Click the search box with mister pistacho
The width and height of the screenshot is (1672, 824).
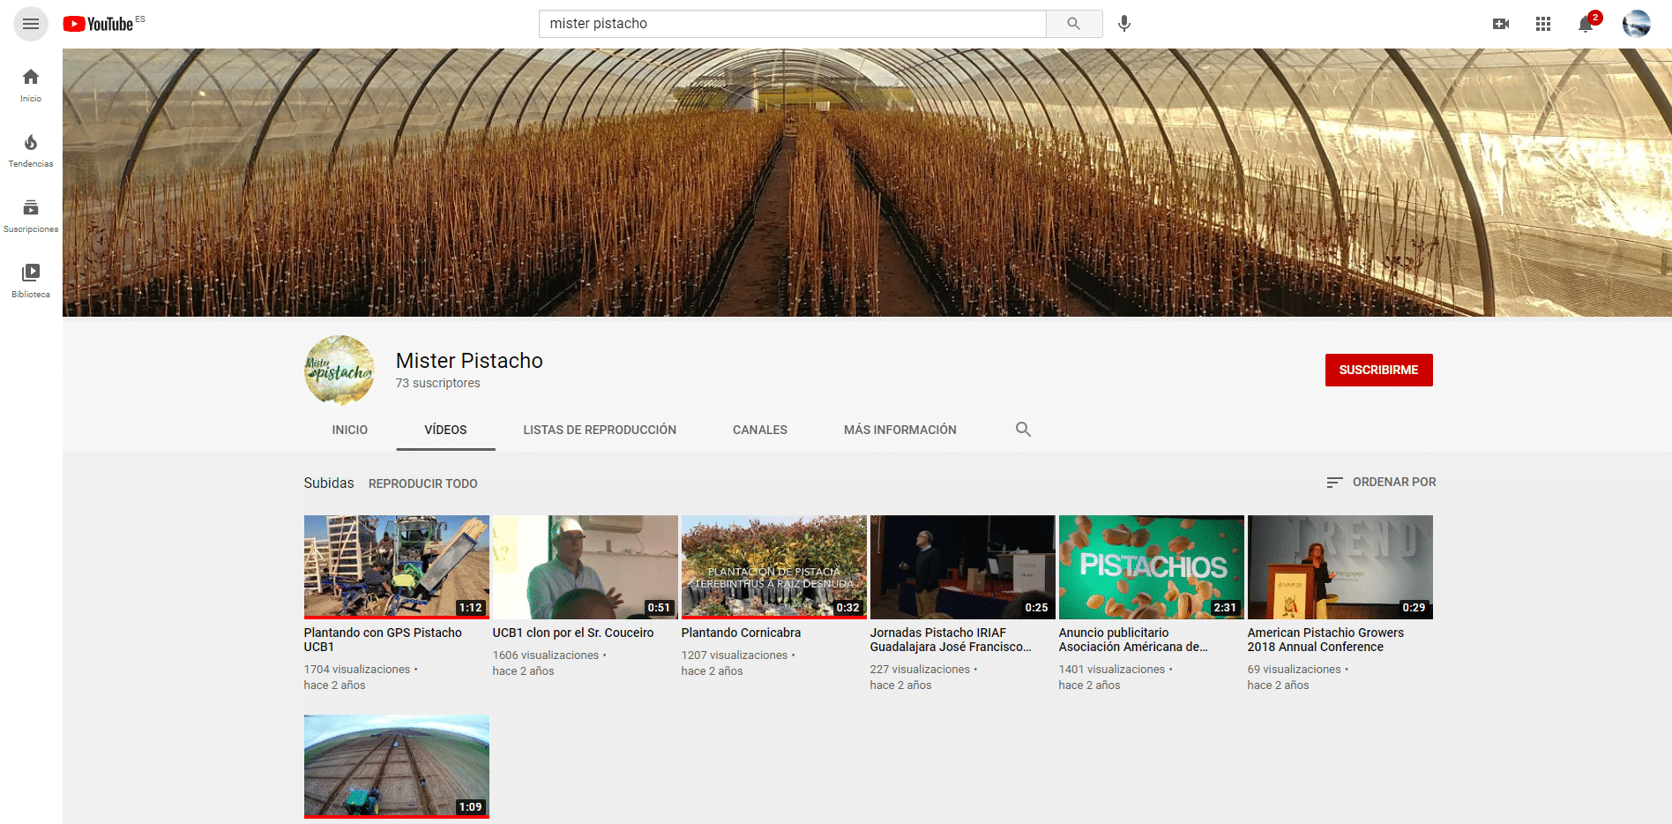pos(792,24)
